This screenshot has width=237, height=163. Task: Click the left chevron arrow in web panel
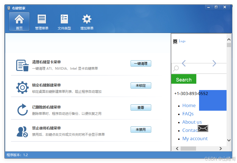pyautogui.click(x=184, y=63)
